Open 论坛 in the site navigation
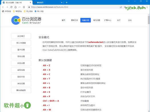This screenshot has height=112, width=150. (130, 20)
